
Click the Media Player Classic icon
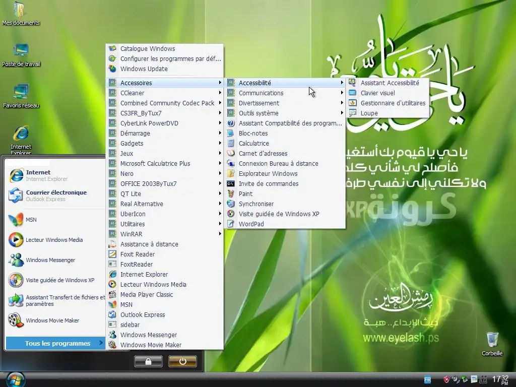(112, 294)
